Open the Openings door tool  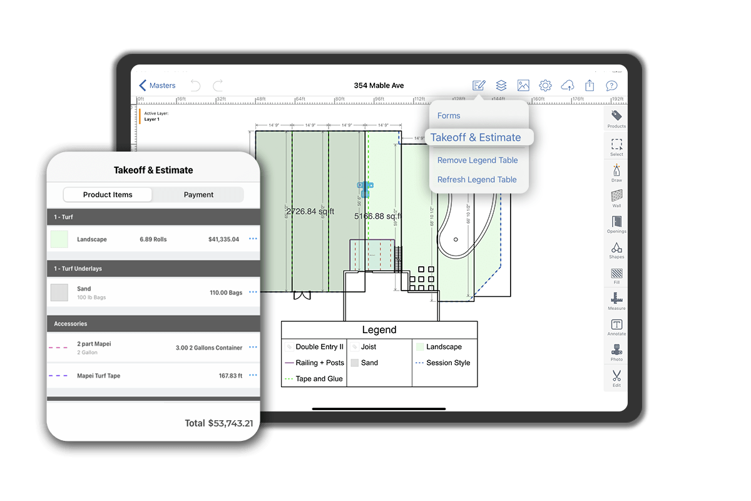pyautogui.click(x=616, y=223)
